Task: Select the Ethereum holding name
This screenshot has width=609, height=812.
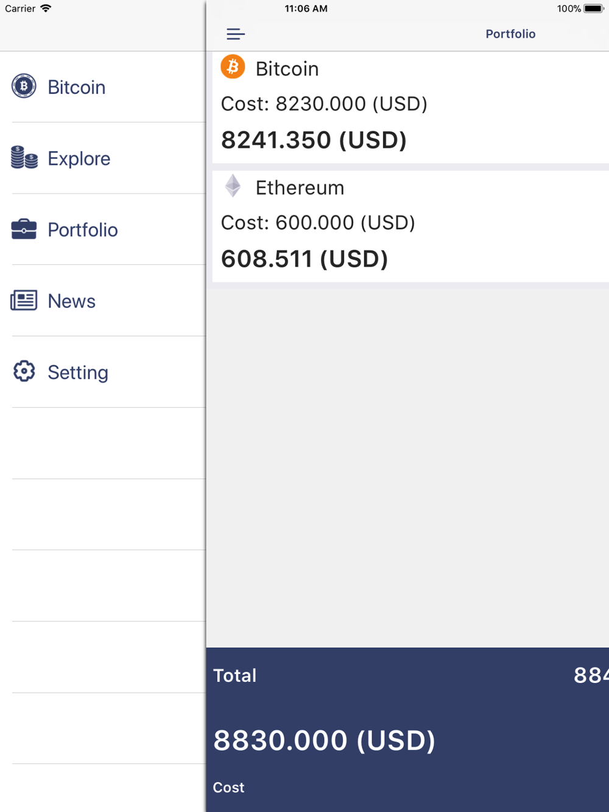Action: click(x=300, y=187)
